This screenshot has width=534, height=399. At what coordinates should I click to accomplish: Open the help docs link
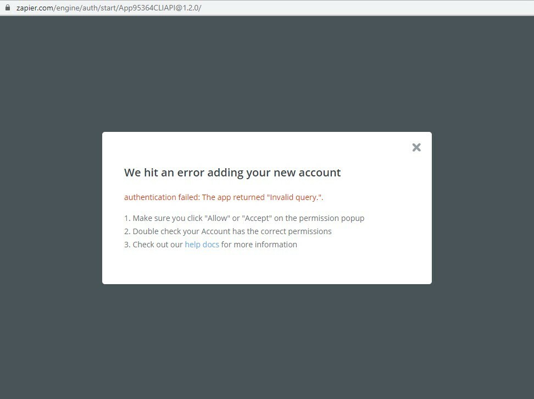[202, 245]
